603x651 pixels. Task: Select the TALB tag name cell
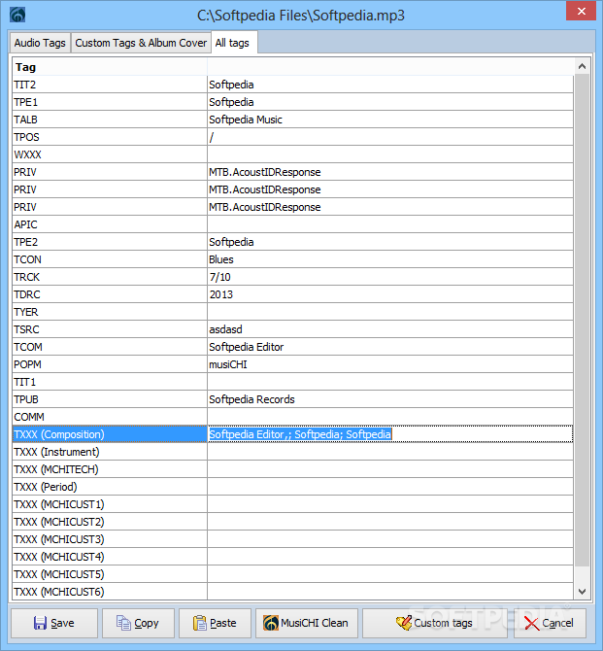click(x=110, y=120)
